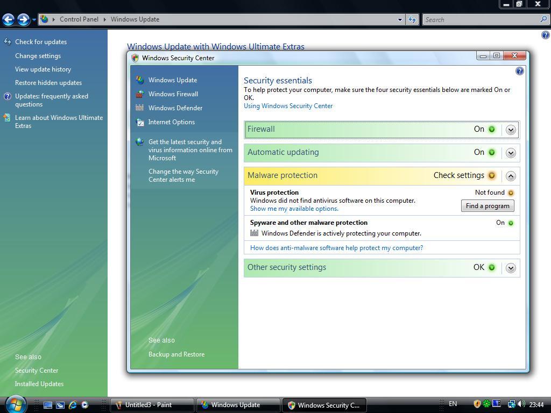Click the Windows Security Center title shield icon
The image size is (551, 413).
tap(135, 58)
